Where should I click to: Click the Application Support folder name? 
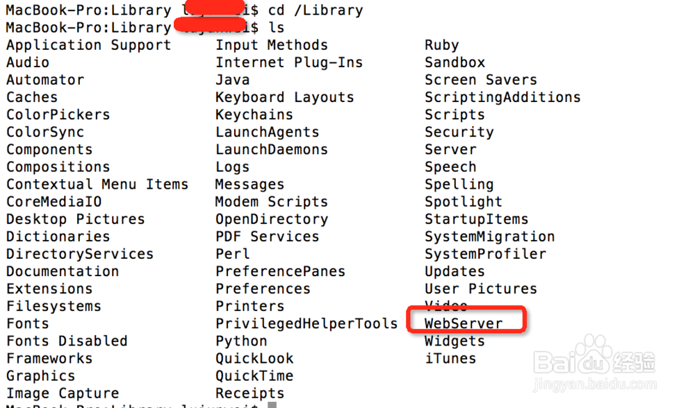coord(89,46)
